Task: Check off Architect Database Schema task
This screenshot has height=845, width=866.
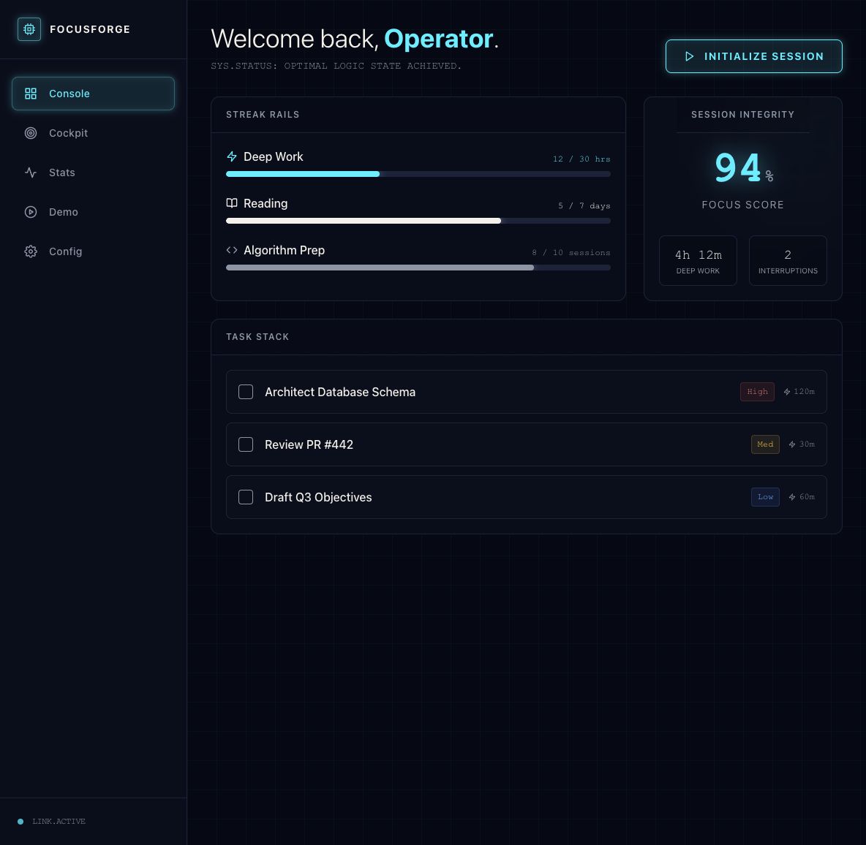Action: tap(246, 392)
